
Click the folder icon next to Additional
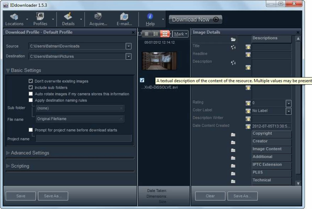point(233,158)
